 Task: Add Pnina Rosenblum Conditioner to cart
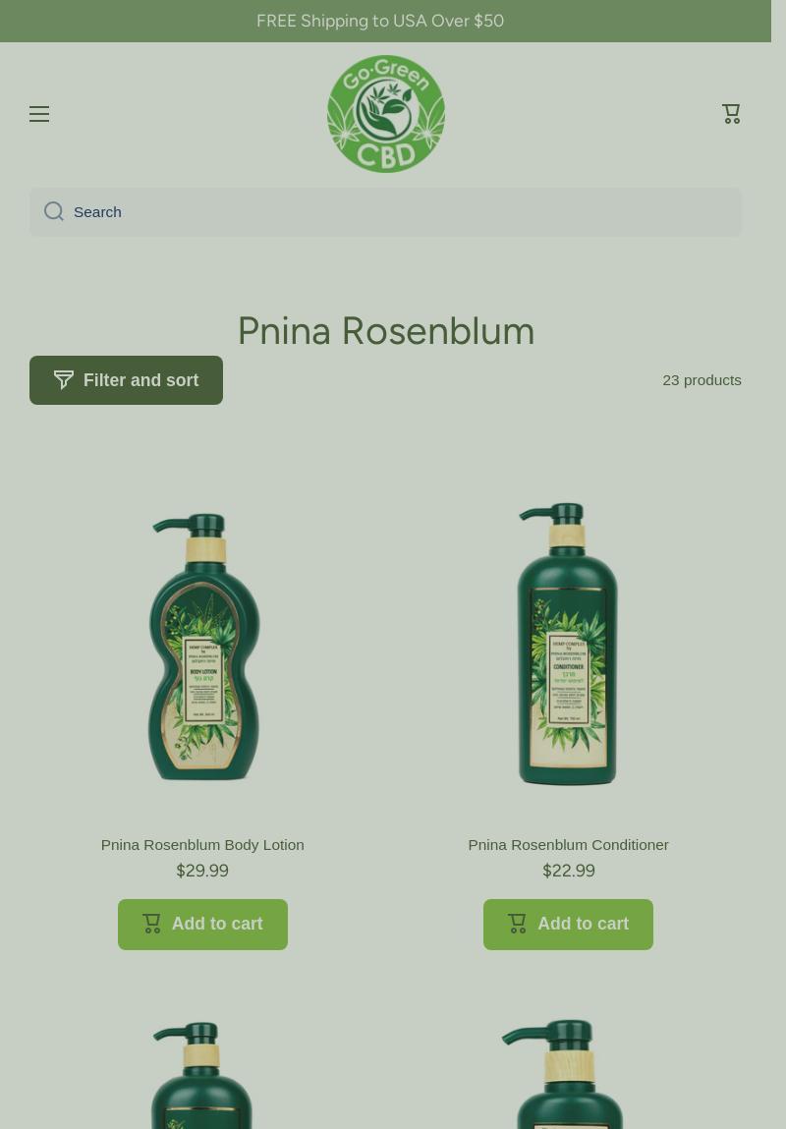[568, 925]
